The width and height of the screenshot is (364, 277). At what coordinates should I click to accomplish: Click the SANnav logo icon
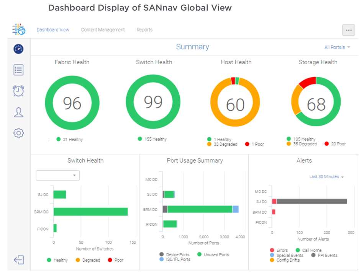point(18,29)
